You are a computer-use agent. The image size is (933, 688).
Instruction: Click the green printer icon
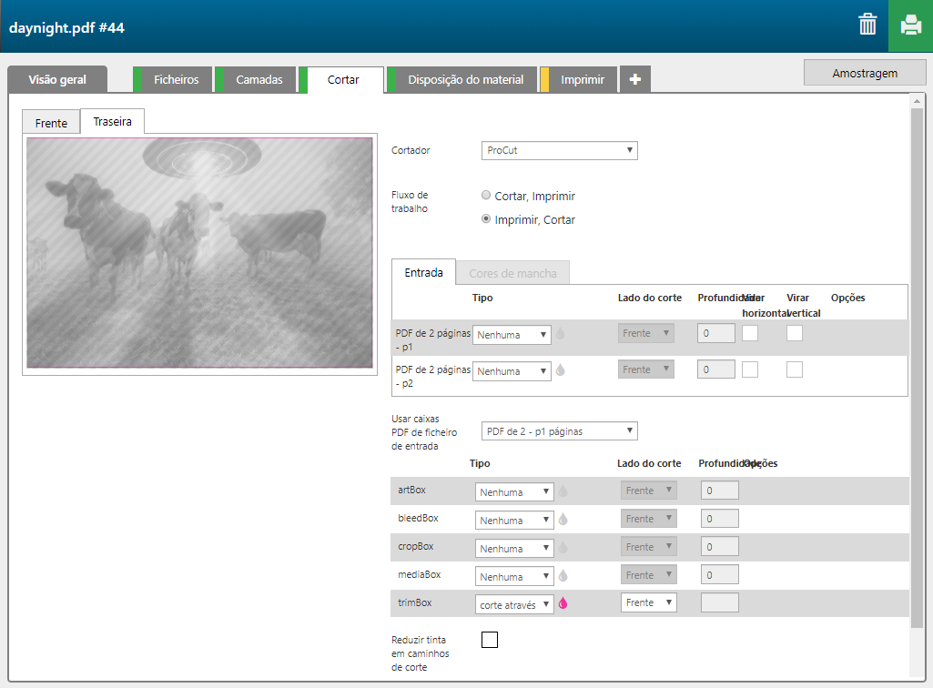click(910, 25)
